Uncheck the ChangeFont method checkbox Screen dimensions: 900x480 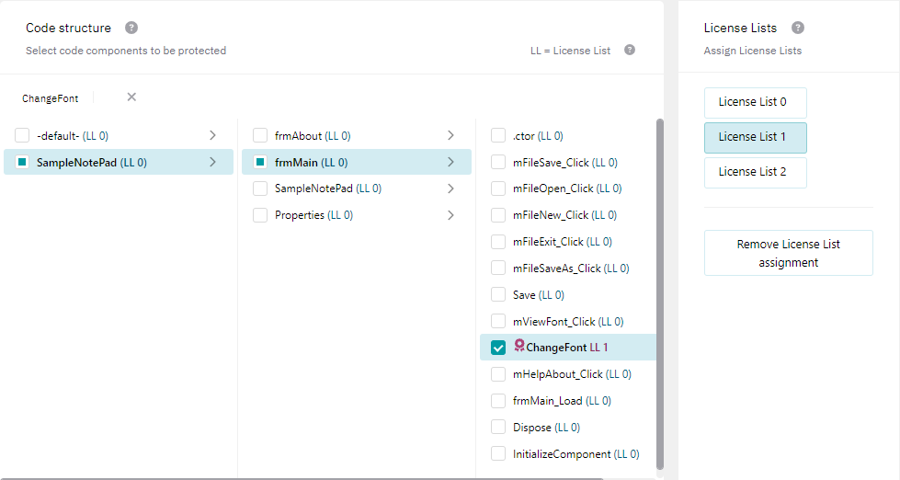(x=498, y=348)
